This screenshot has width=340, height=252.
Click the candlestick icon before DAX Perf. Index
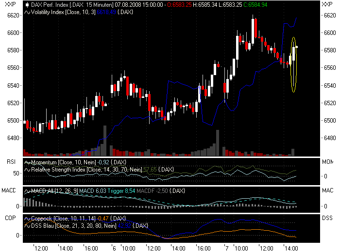click(27, 4)
